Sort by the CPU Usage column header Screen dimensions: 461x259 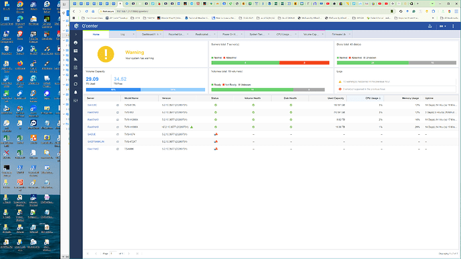pos(373,98)
